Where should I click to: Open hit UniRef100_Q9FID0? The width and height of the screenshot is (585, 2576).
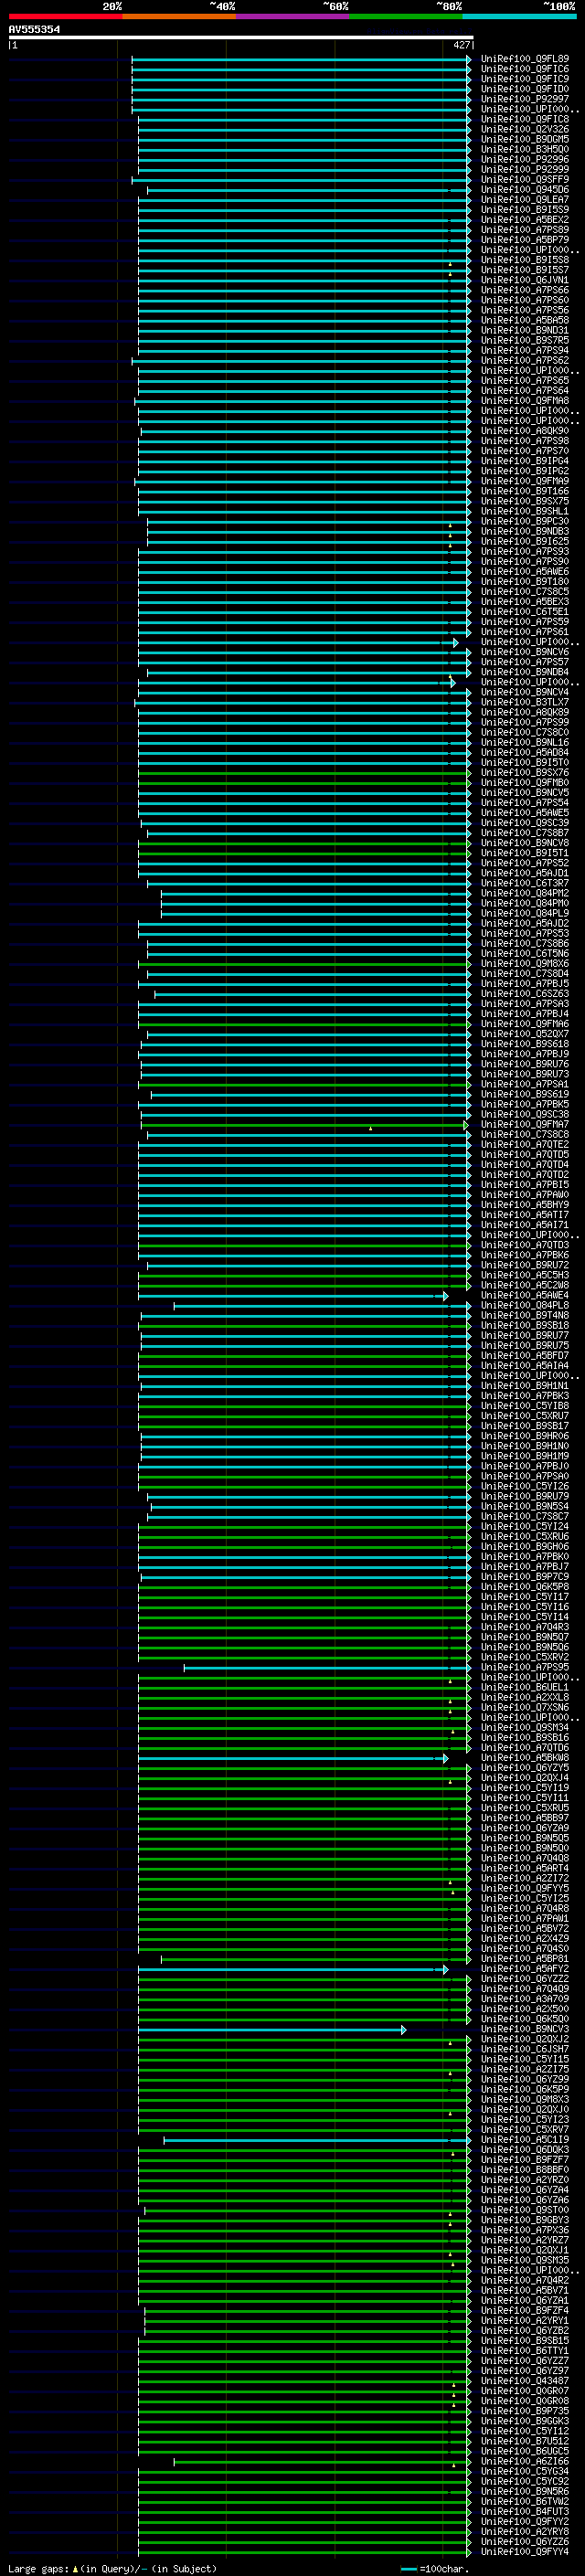pos(524,89)
